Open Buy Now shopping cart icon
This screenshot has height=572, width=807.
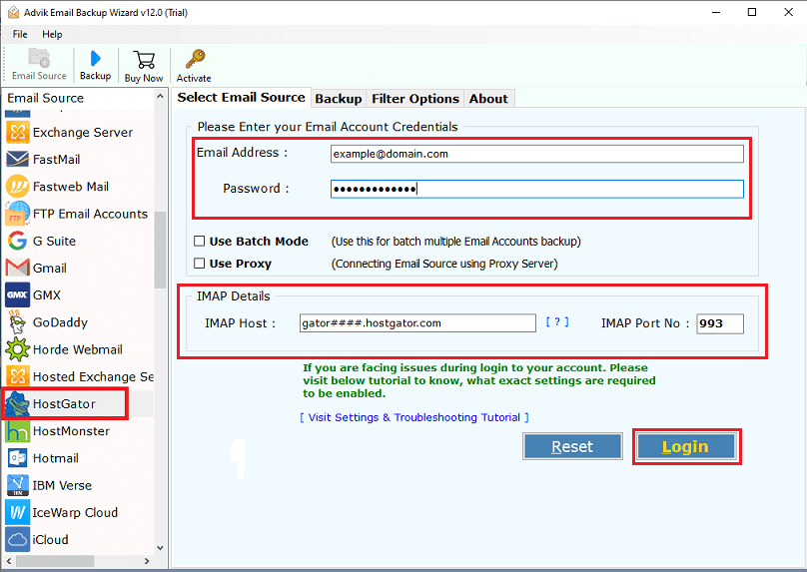pos(144,60)
